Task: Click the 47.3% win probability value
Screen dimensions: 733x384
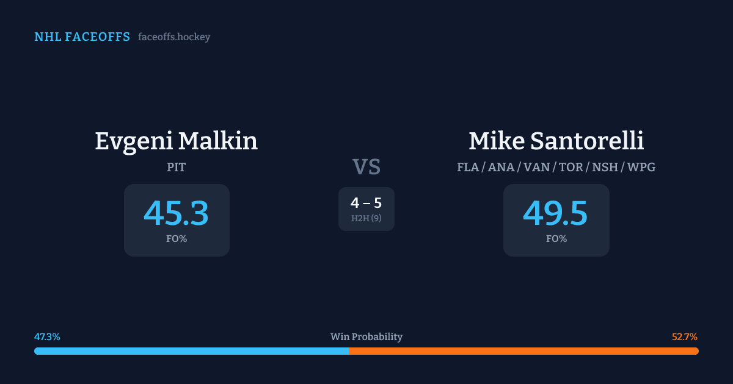Action: (47, 337)
